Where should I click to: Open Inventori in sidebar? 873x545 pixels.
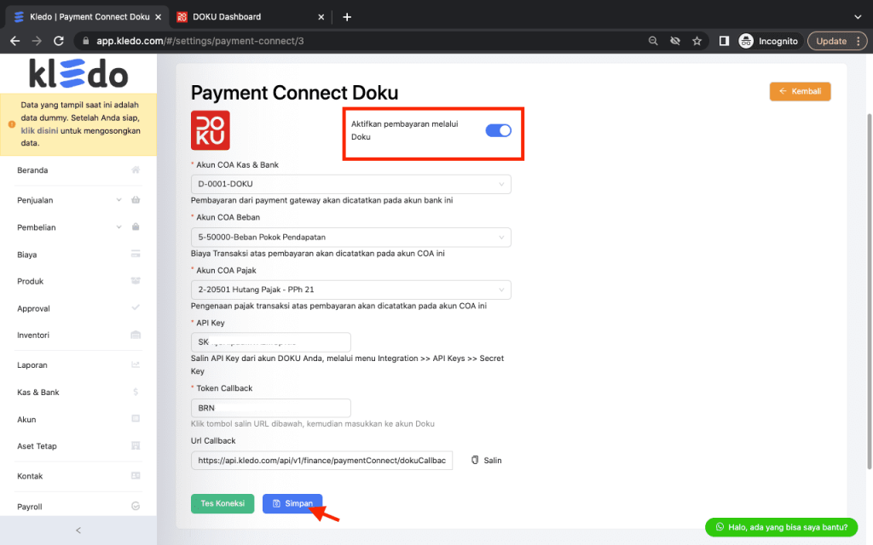[x=33, y=336]
